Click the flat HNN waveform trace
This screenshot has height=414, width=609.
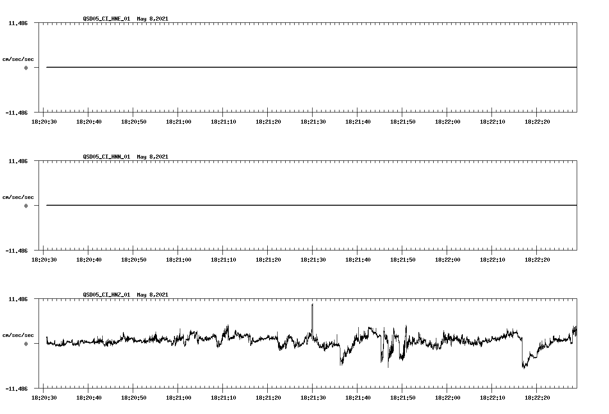click(x=269, y=205)
